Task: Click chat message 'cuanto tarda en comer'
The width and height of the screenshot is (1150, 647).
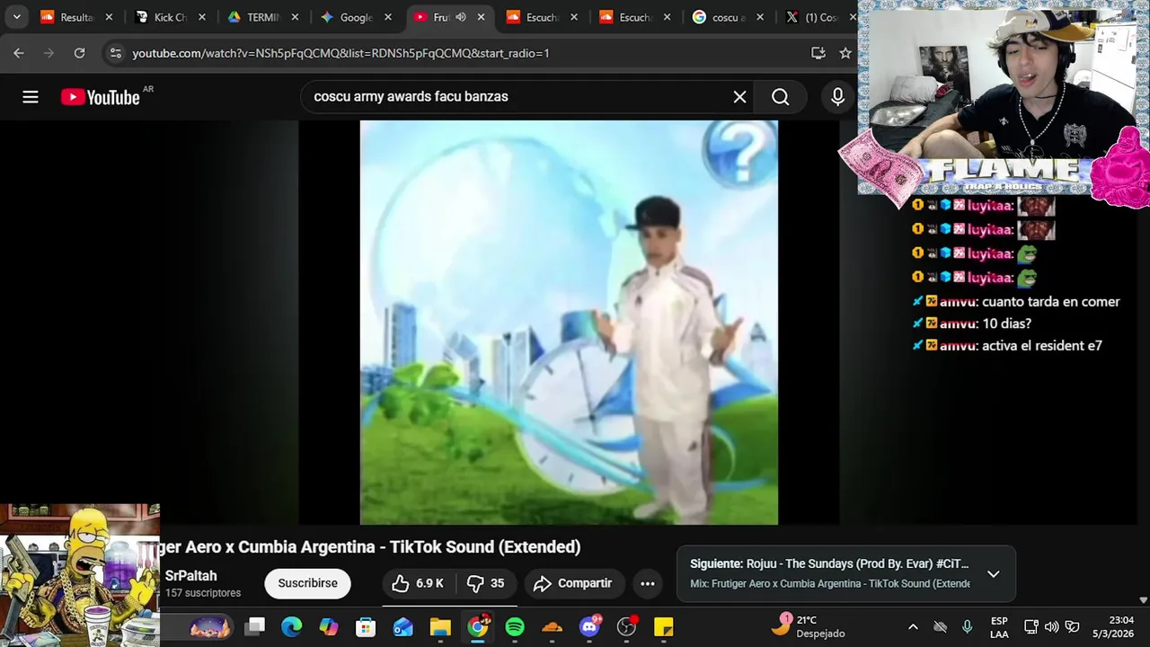Action: pyautogui.click(x=1051, y=302)
